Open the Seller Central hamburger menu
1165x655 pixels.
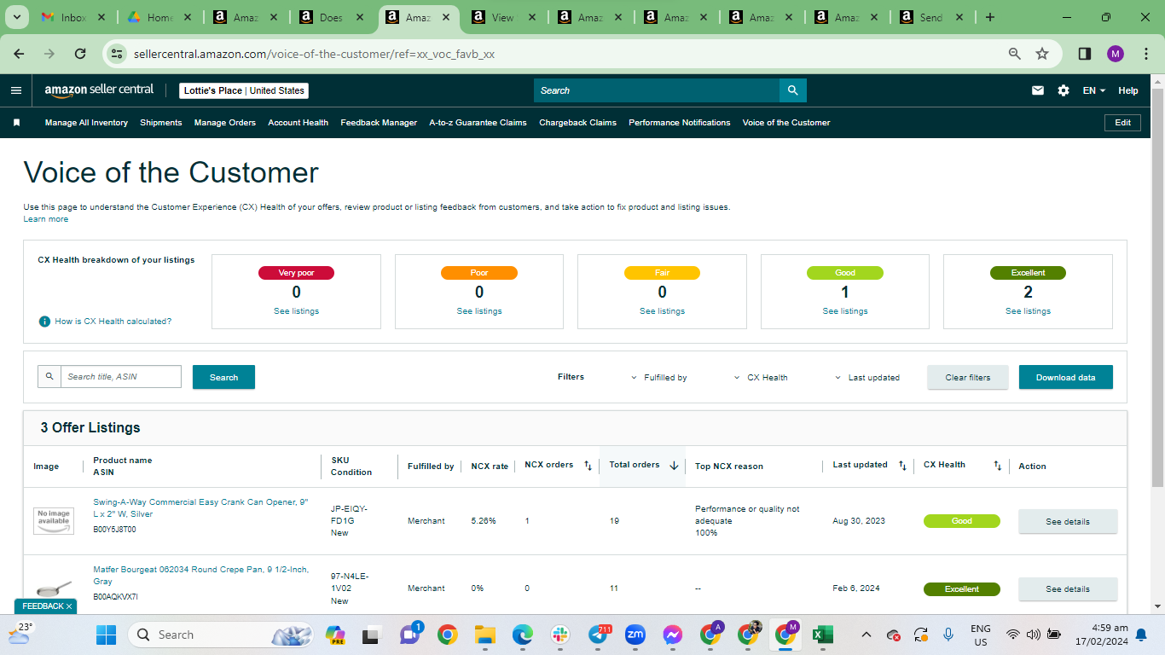[x=16, y=90]
